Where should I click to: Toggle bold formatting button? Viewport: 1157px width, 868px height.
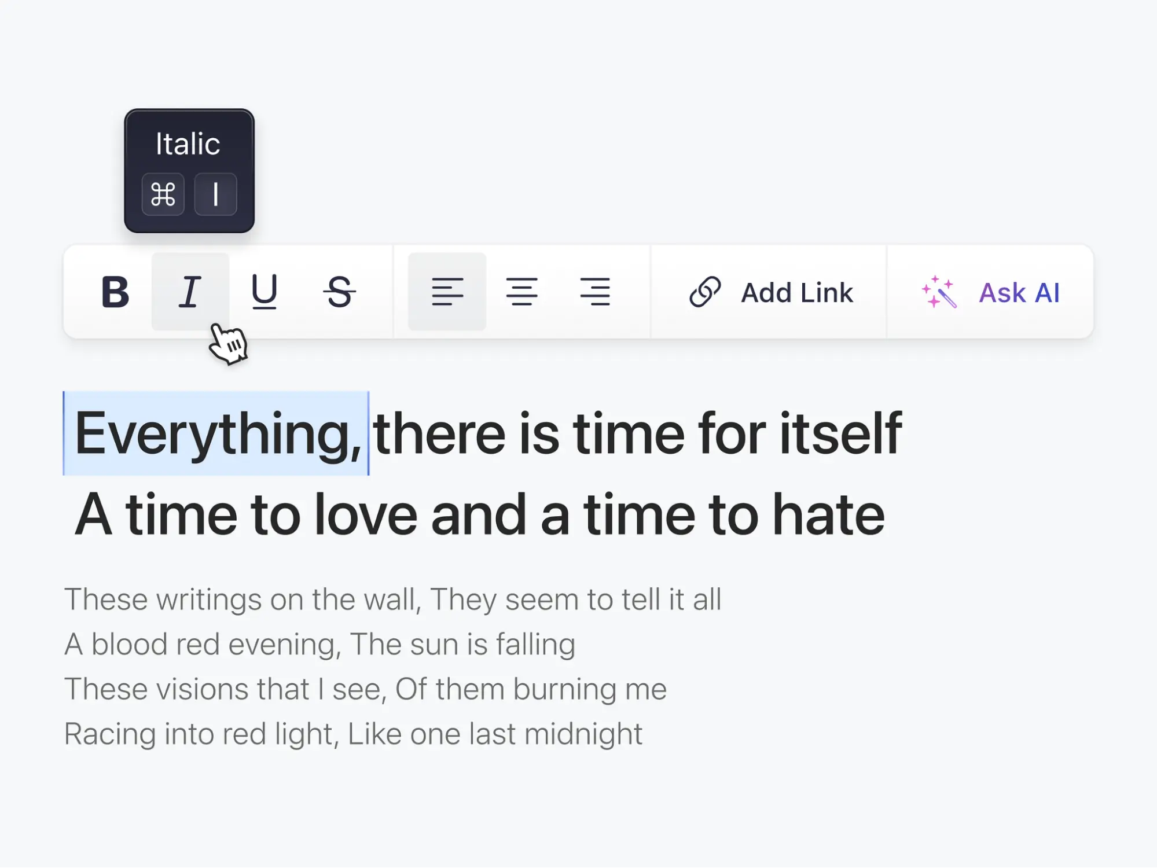pos(115,292)
